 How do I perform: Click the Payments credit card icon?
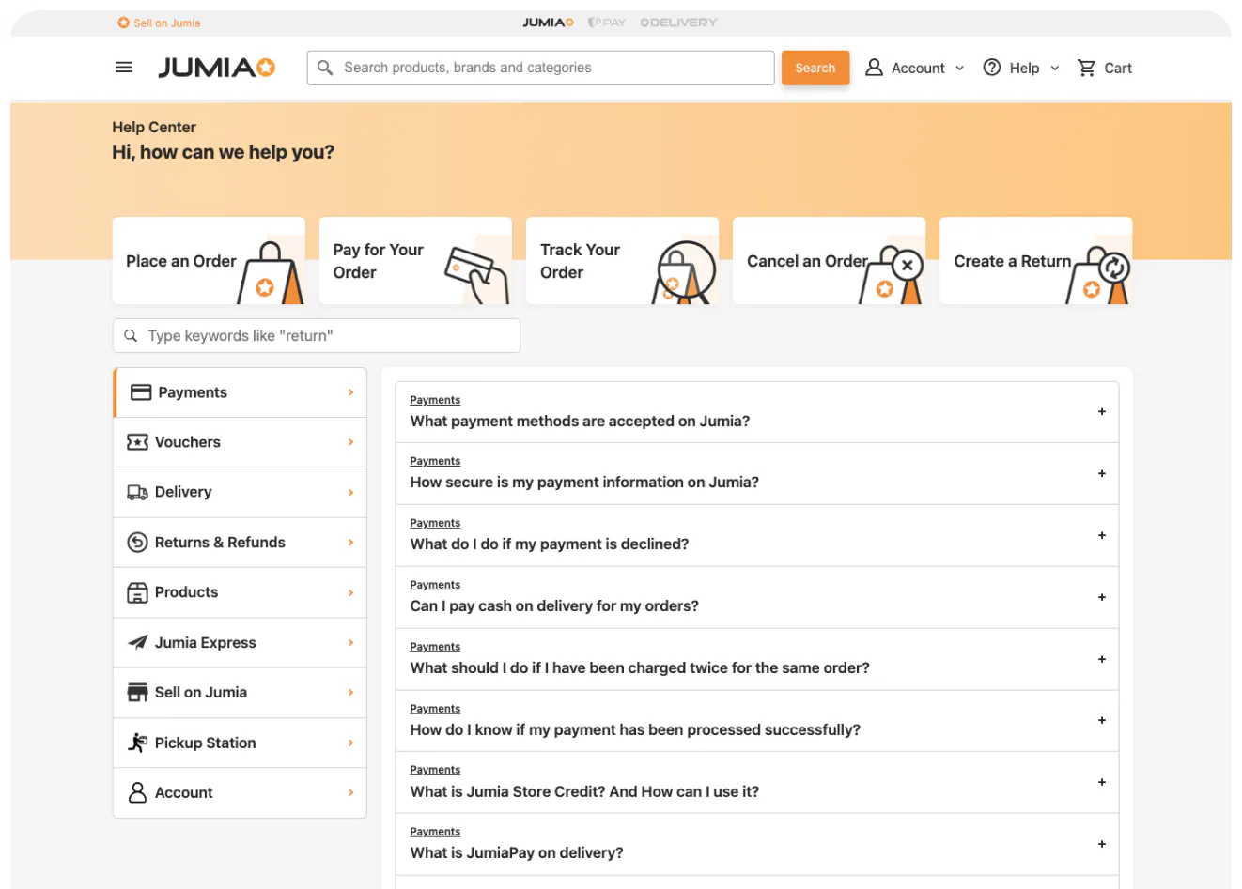141,392
